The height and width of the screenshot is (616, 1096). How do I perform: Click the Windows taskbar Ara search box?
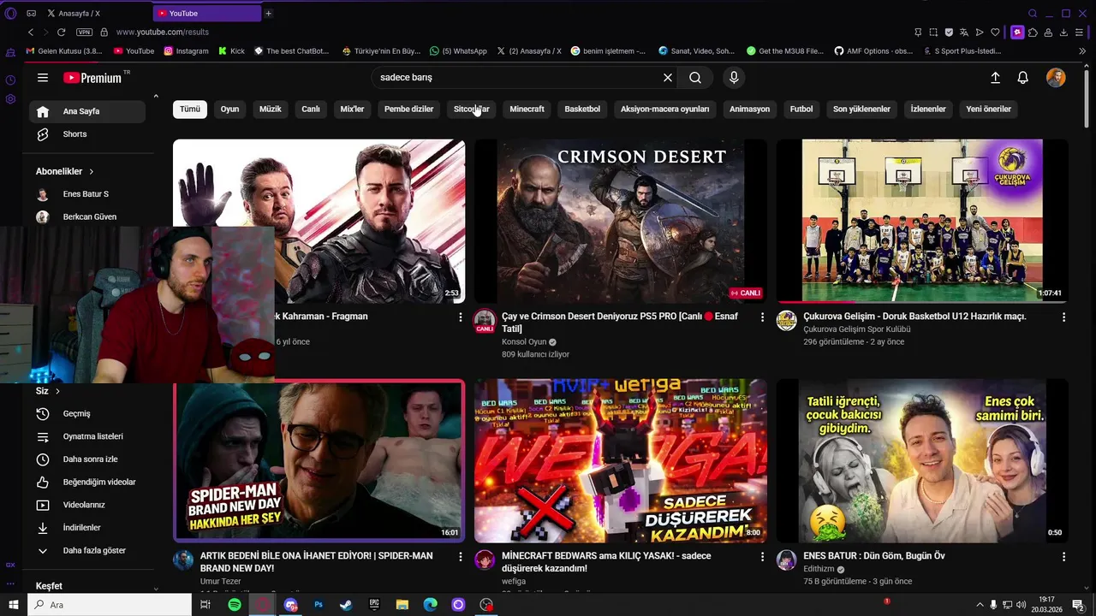click(x=110, y=605)
